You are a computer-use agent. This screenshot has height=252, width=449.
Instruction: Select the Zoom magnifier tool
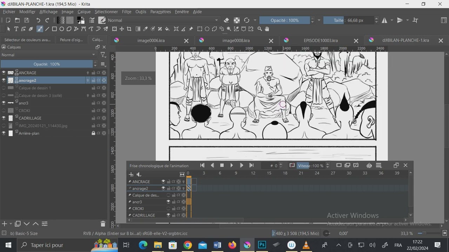pyautogui.click(x=260, y=29)
